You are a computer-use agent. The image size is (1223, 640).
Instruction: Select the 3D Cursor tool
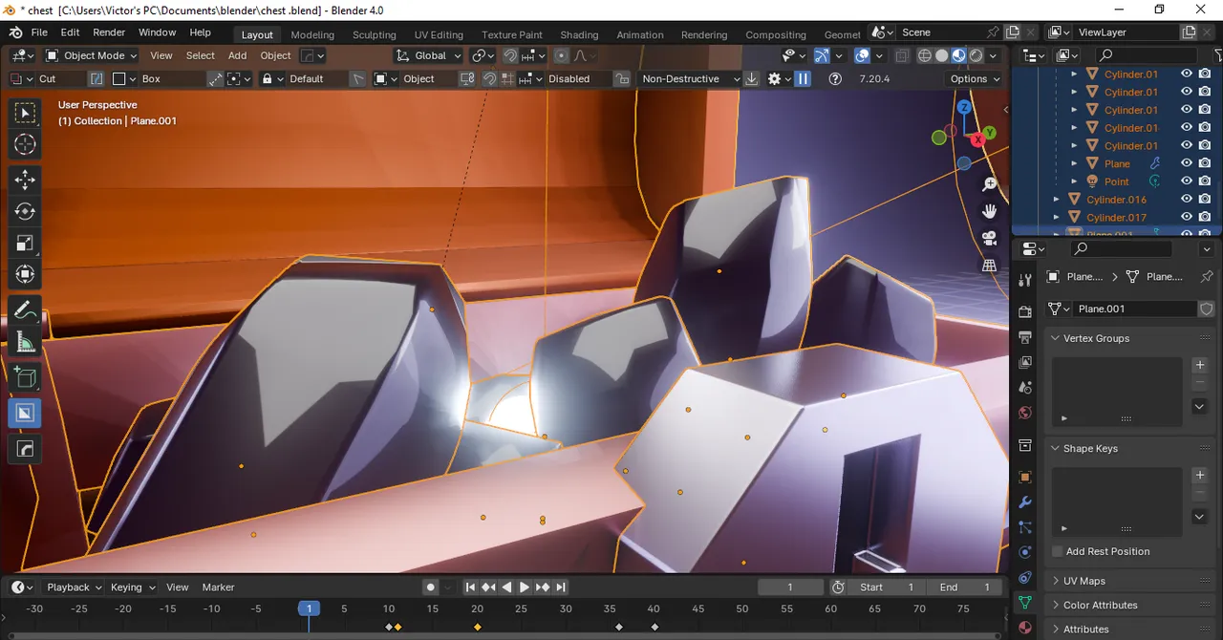[x=25, y=144]
